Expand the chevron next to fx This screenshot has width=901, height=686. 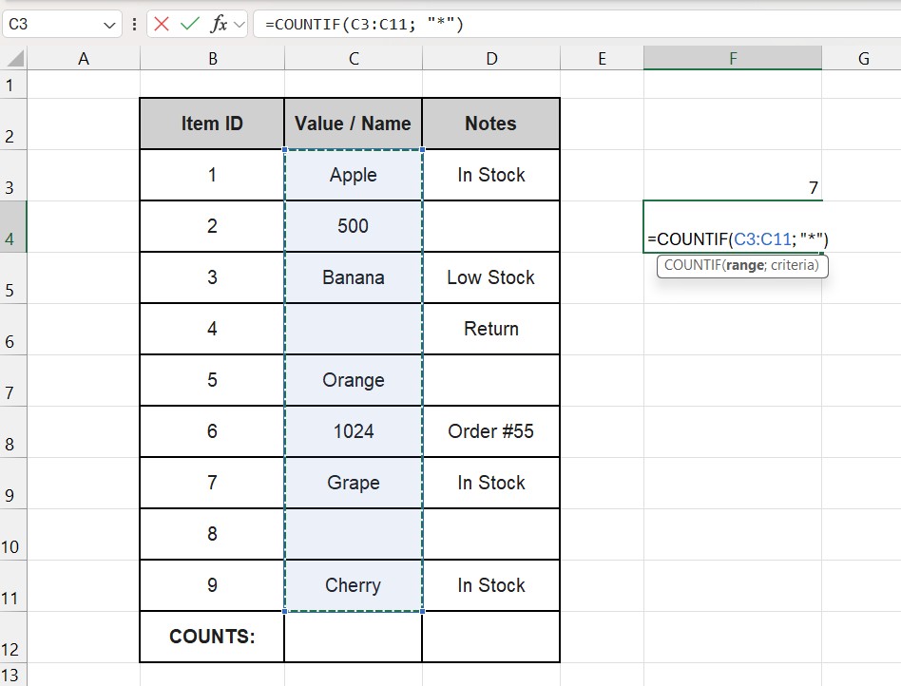pos(239,24)
